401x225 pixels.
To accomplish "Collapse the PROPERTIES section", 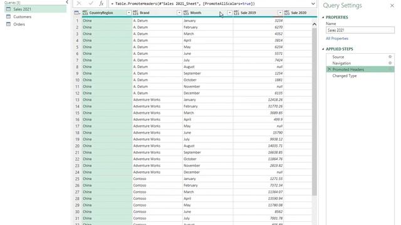I will [323, 17].
